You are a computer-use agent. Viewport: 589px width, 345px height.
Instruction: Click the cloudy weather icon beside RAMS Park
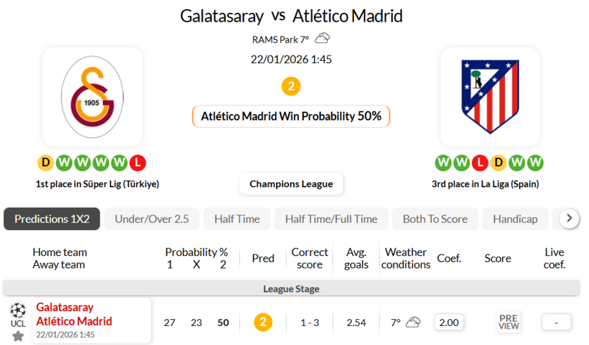point(323,39)
